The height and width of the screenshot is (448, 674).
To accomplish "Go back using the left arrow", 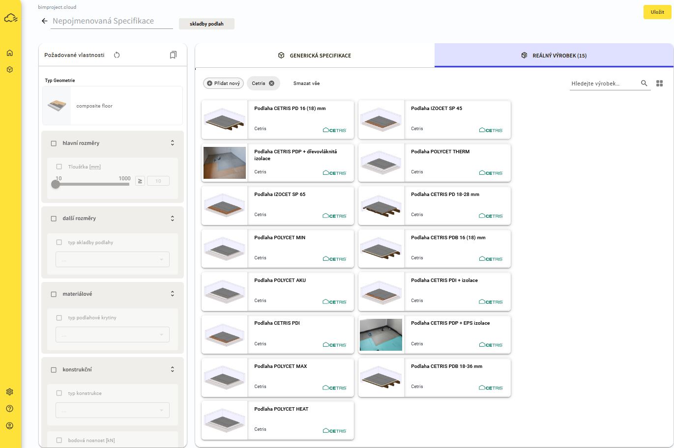I will point(44,21).
